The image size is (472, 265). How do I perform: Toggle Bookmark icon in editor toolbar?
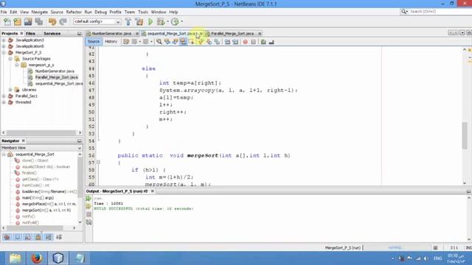click(217, 42)
